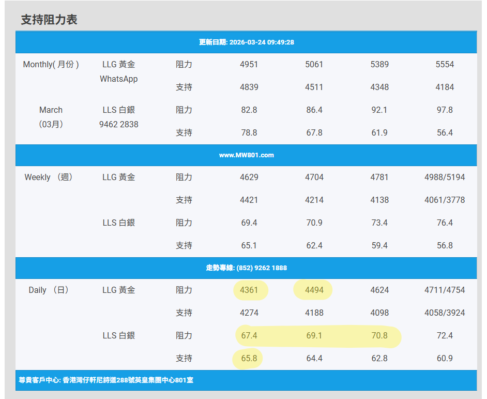Click the Monthly(月份) row label
The image size is (487, 399).
[51, 65]
